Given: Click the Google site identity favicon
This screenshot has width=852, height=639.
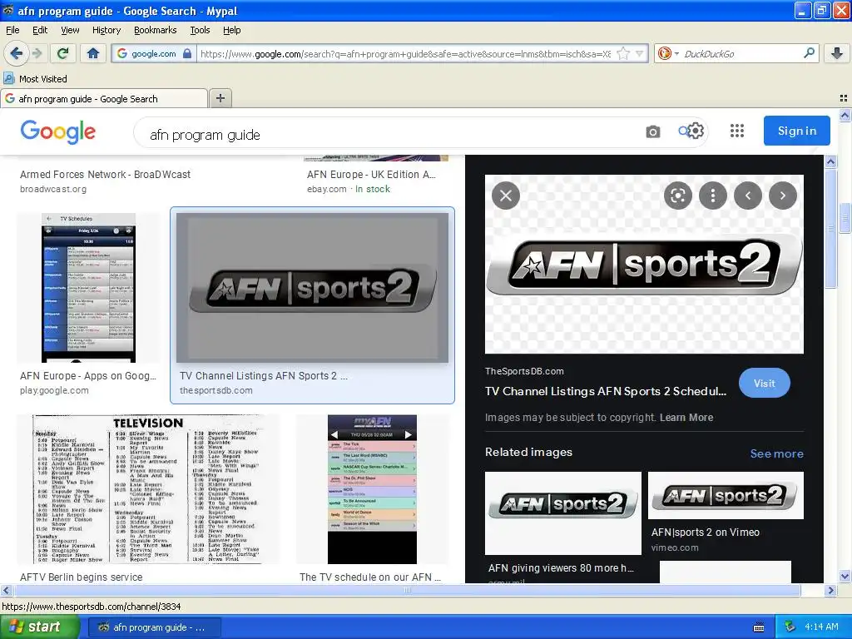Looking at the screenshot, I should (x=122, y=53).
